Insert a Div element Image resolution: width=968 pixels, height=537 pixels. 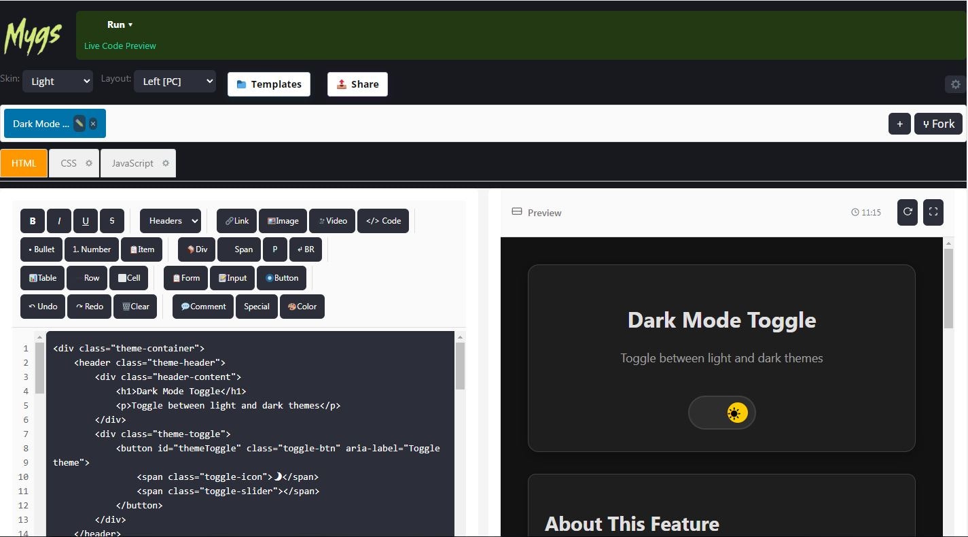[196, 249]
